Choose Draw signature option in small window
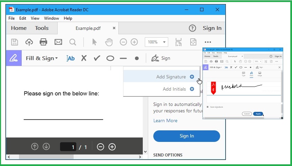Image resolution: width=292 pixels, height=166 pixels. coord(251,74)
